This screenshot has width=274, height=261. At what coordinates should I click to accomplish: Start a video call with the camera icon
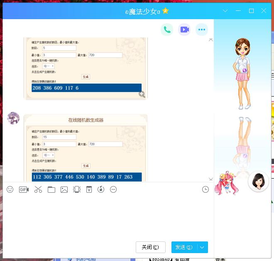184,30
